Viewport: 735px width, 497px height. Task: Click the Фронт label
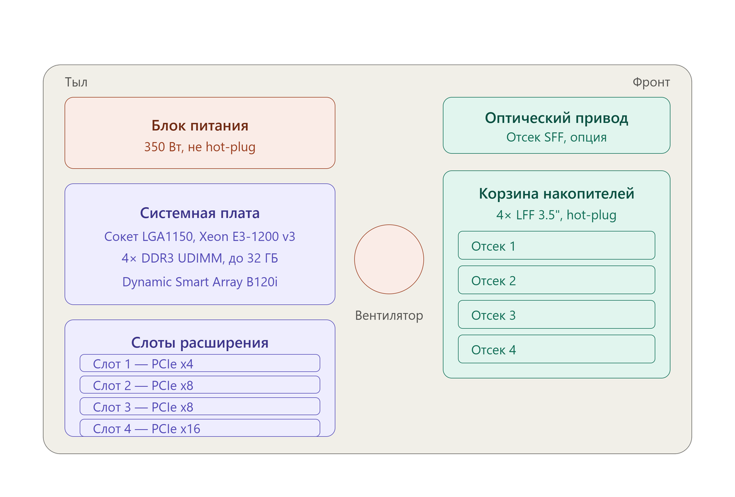click(x=651, y=82)
